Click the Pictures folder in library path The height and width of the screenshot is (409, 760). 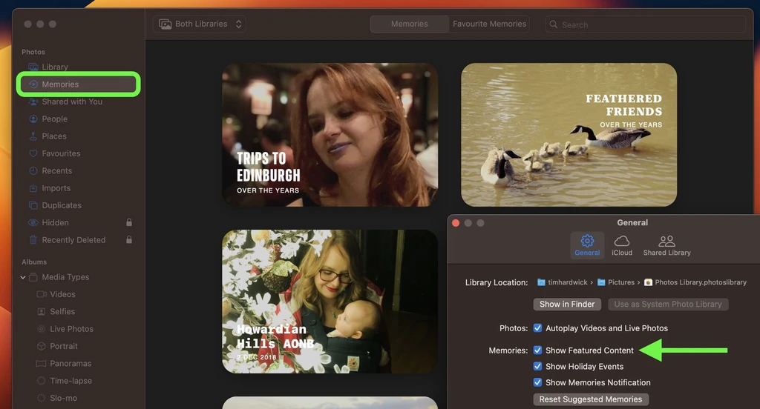(615, 282)
